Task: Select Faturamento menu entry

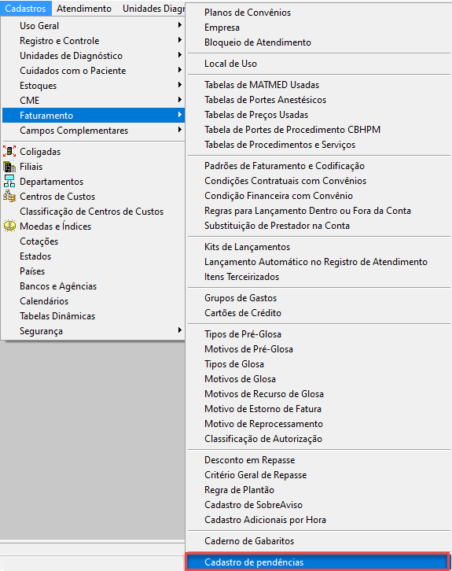Action: 94,116
